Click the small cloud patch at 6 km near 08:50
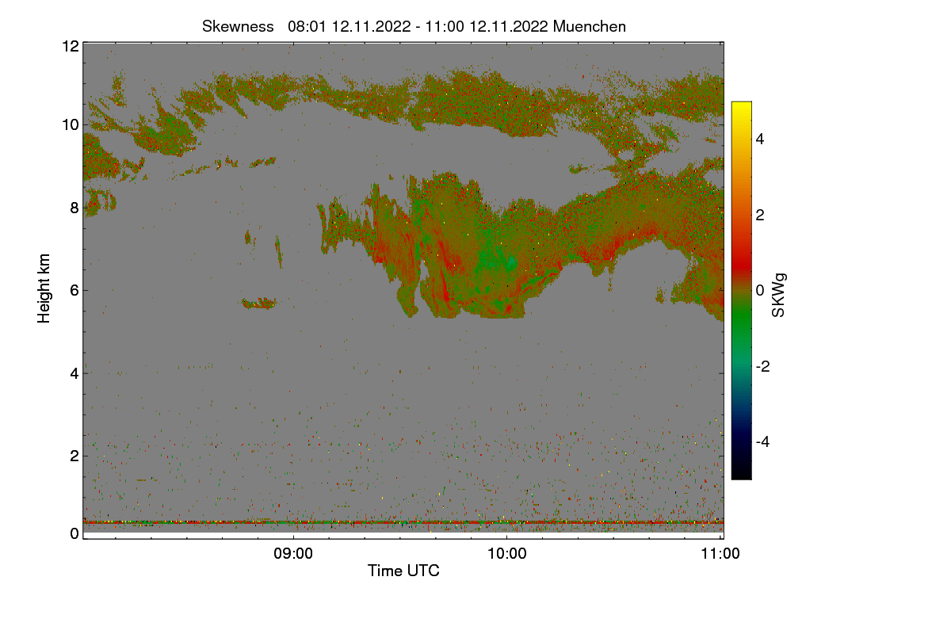 (x=258, y=303)
